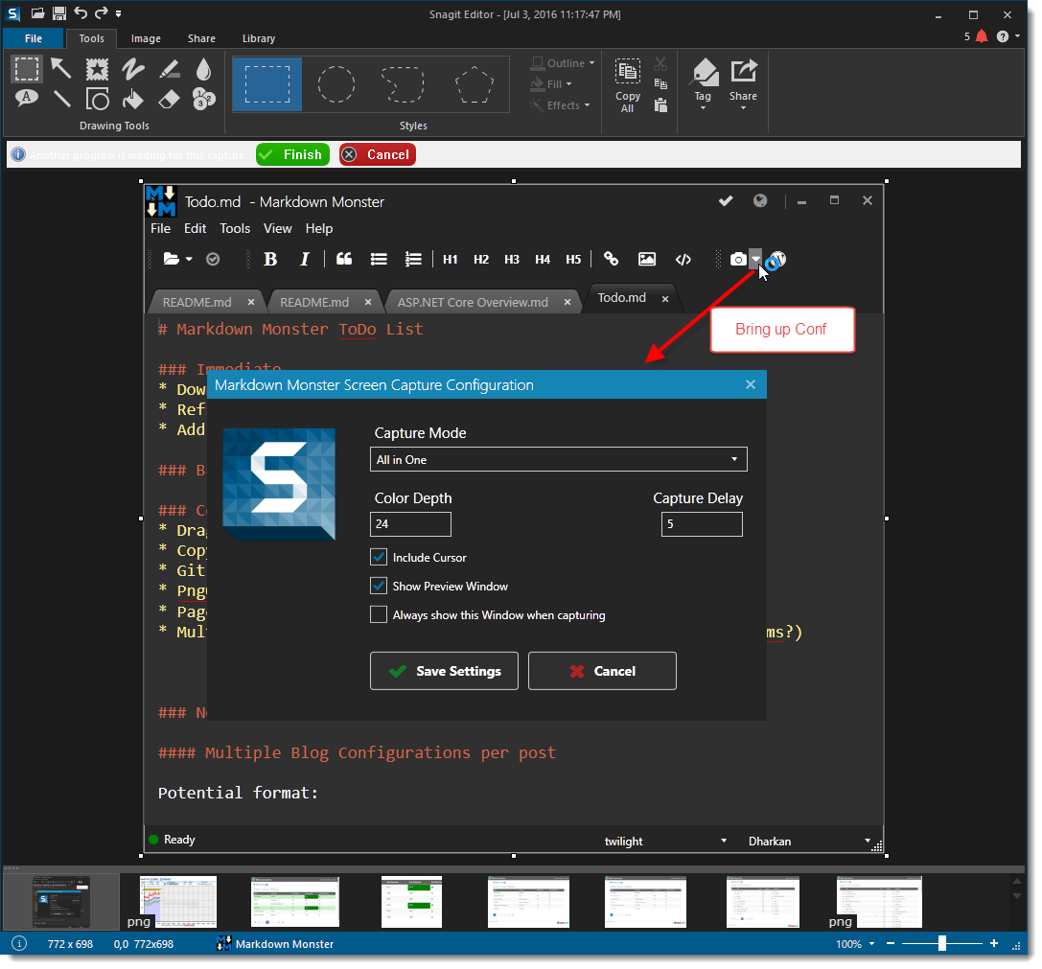Click the green Finish button
The height and width of the screenshot is (969, 1042).
pos(292,155)
